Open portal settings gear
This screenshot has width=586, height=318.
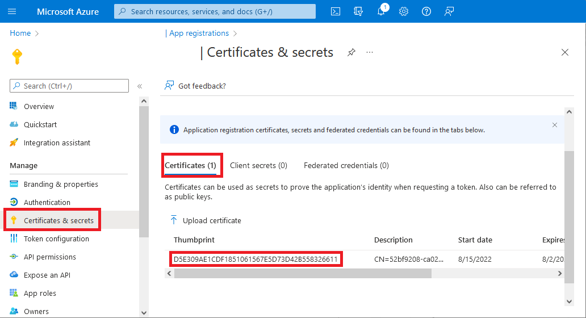[x=404, y=11]
